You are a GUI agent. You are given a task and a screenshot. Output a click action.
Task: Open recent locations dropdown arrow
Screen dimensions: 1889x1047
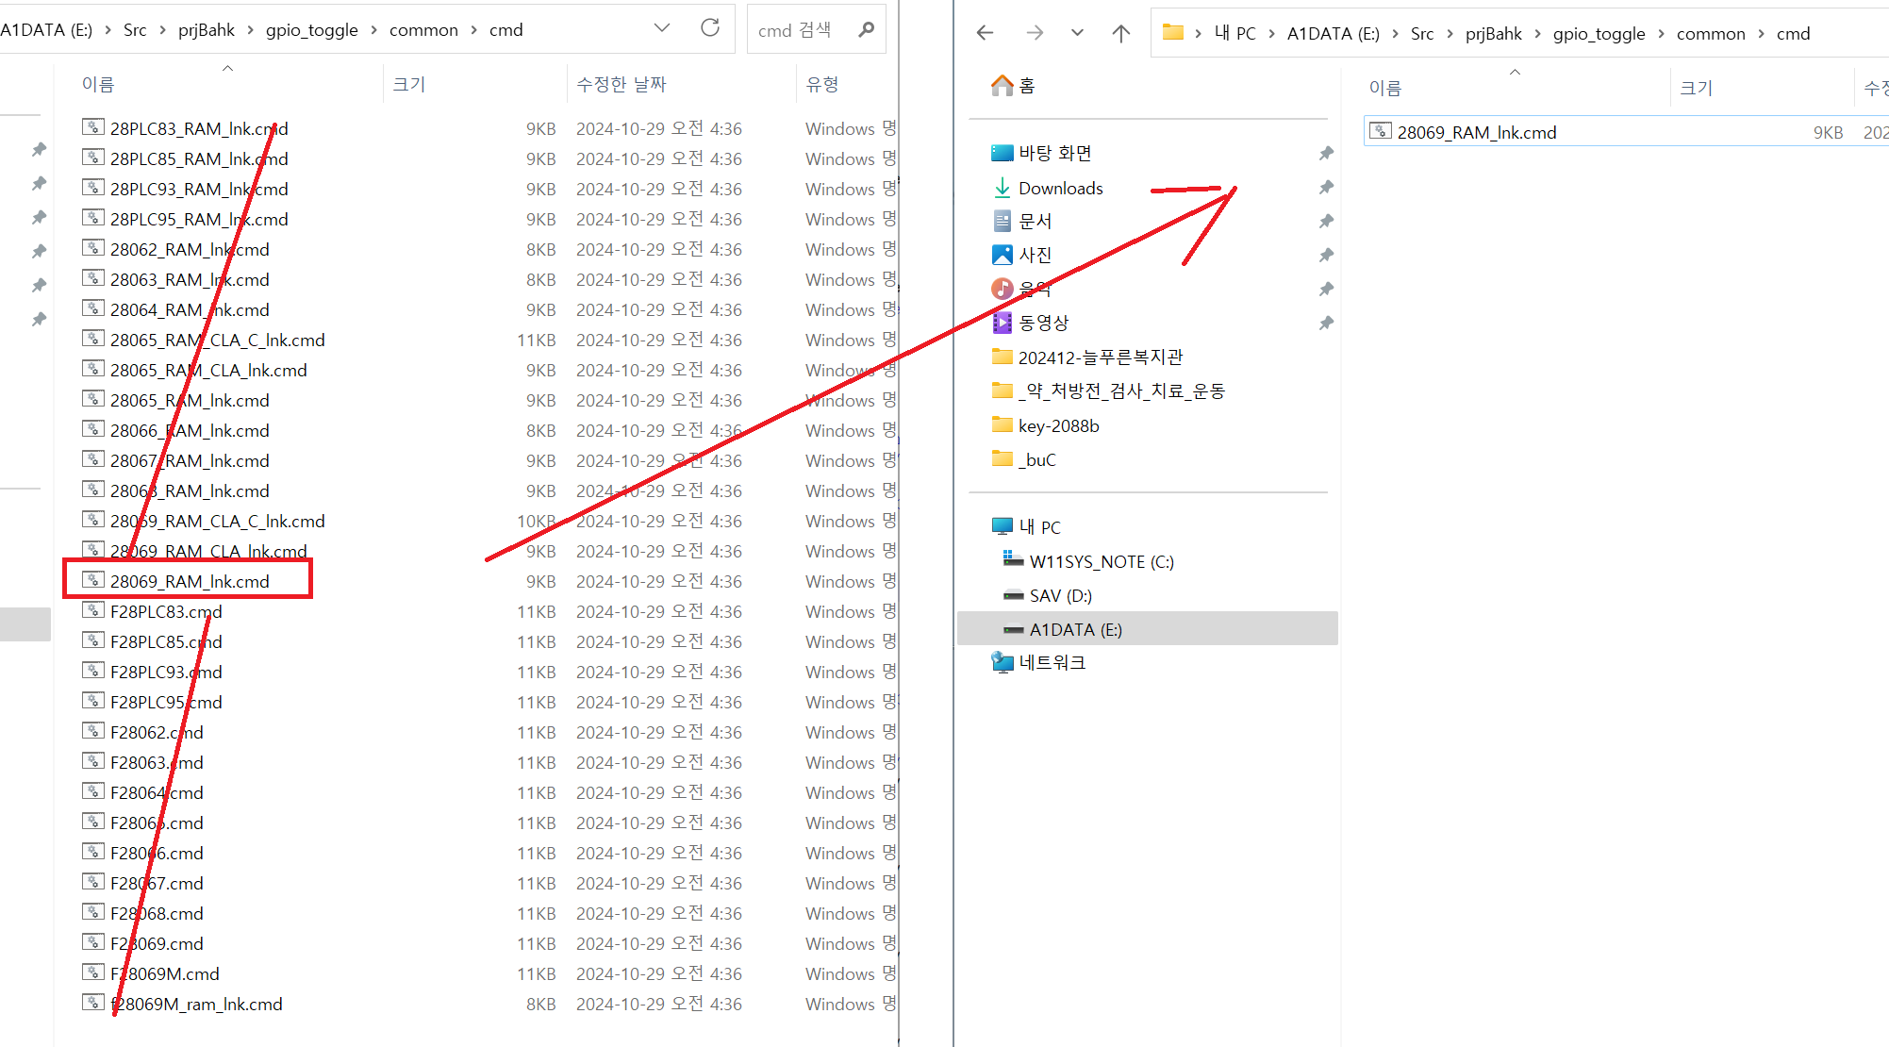tap(1077, 33)
